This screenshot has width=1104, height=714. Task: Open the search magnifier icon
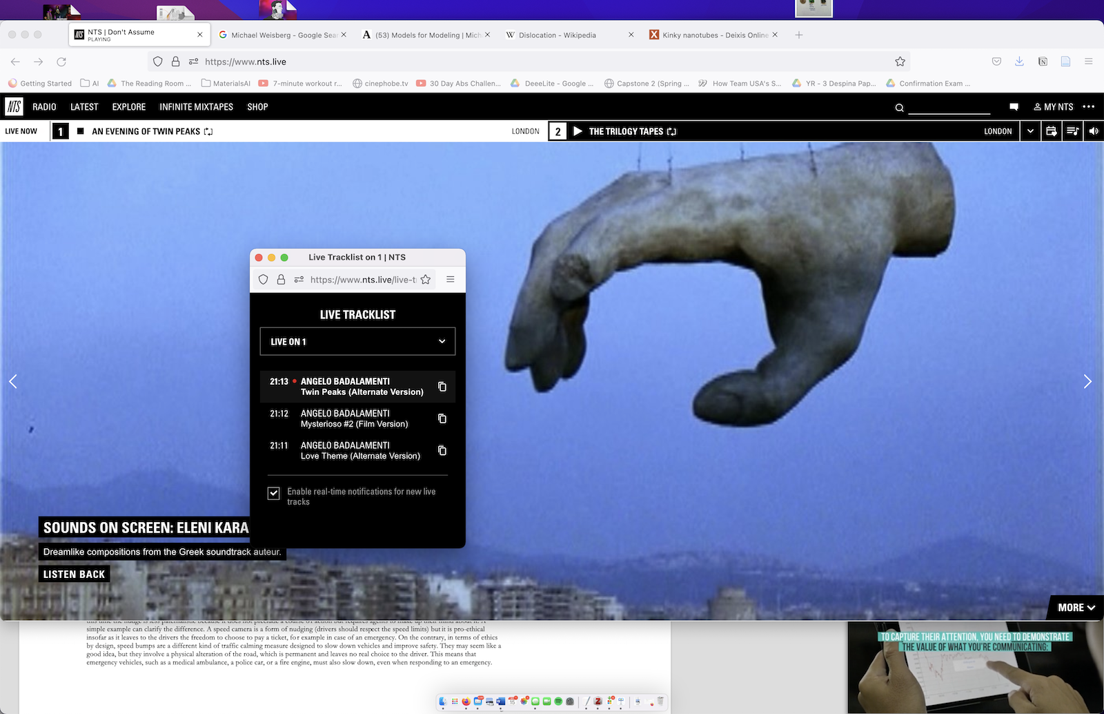[899, 108]
